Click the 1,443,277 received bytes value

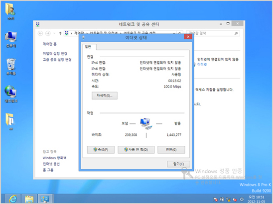[x=174, y=135]
